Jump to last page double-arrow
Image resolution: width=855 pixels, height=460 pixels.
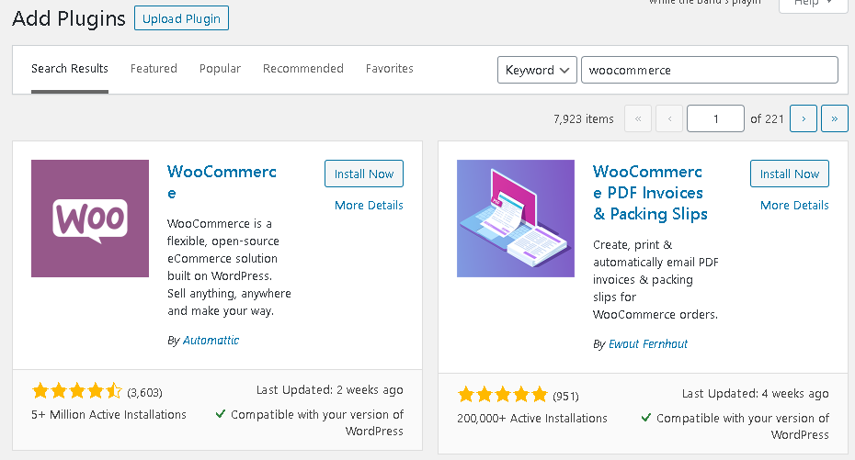834,118
